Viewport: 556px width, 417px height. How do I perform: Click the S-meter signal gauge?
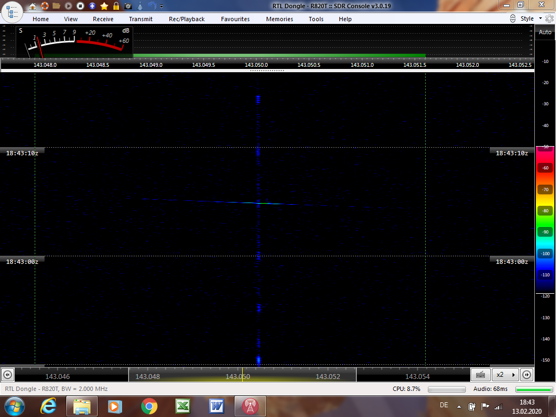pyautogui.click(x=74, y=42)
